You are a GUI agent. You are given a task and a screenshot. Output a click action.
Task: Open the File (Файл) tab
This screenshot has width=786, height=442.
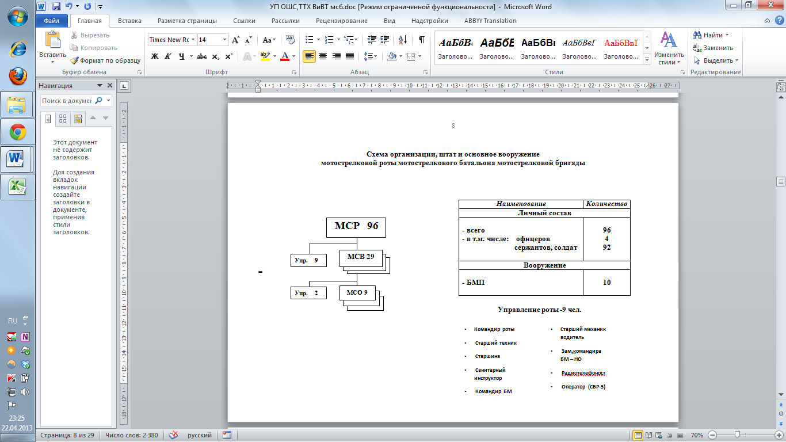51,21
